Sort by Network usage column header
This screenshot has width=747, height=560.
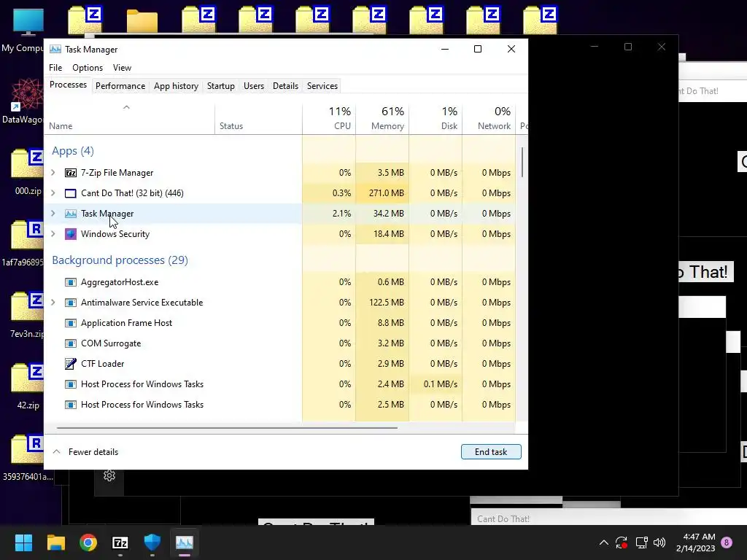pyautogui.click(x=489, y=119)
